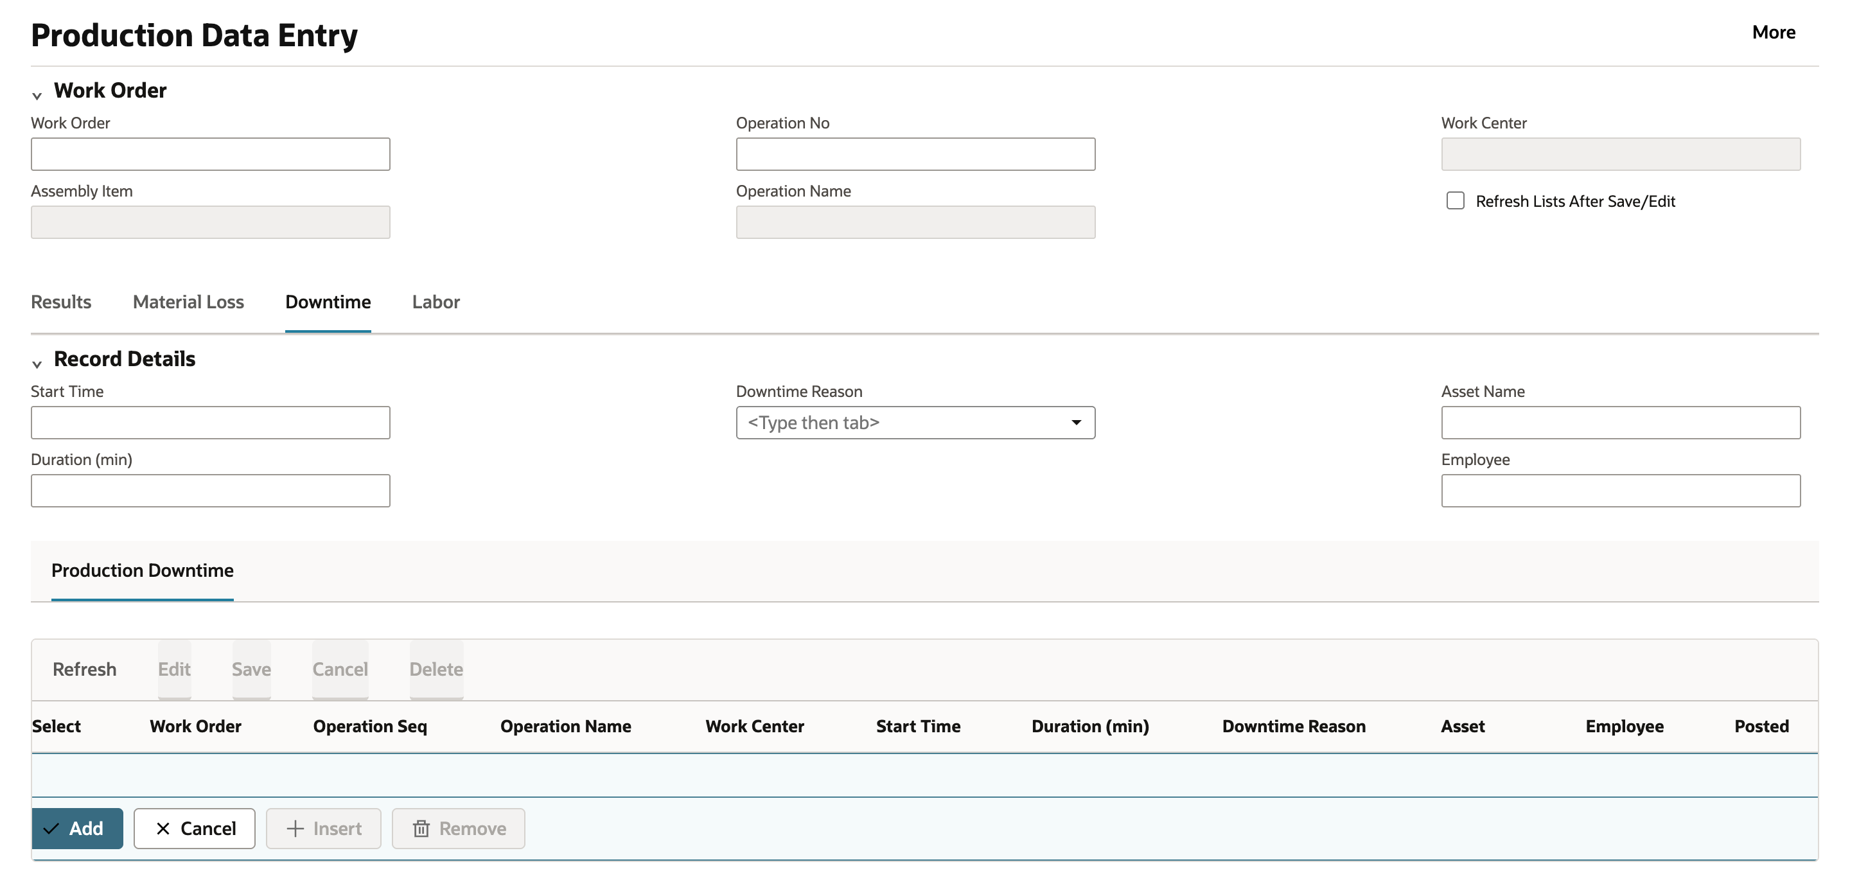Open the Downtime Reason dropdown arrow

click(1076, 422)
